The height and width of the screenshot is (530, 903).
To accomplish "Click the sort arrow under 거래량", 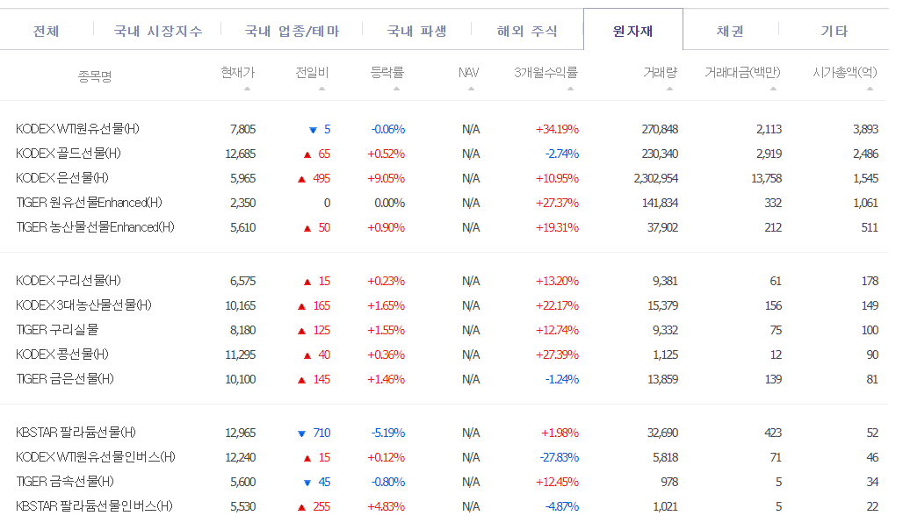I will [x=669, y=89].
